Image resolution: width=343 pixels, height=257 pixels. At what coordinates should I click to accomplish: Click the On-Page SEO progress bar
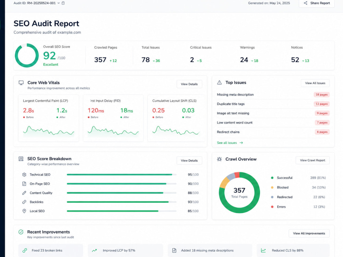[x=122, y=184]
